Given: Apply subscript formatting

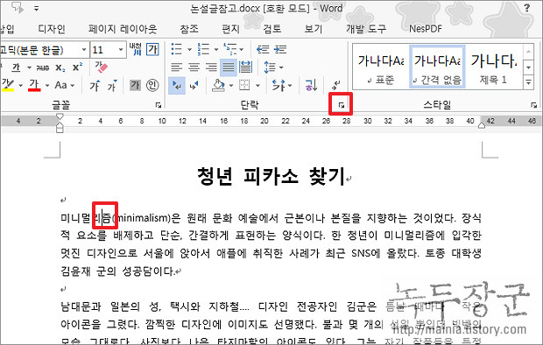Looking at the screenshot, I should coord(60,67).
